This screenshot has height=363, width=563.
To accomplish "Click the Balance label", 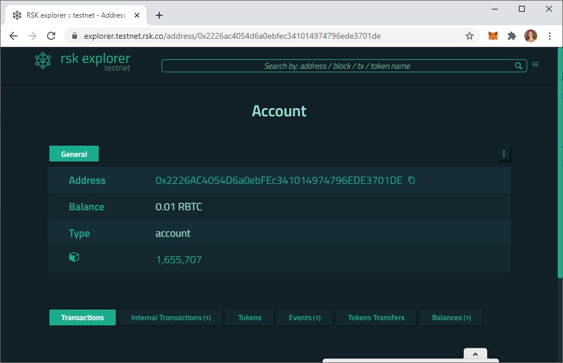I will 86,207.
